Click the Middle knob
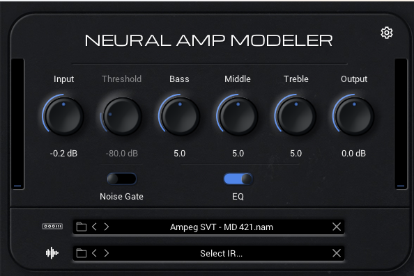This screenshot has width=414, height=276. tap(238, 116)
